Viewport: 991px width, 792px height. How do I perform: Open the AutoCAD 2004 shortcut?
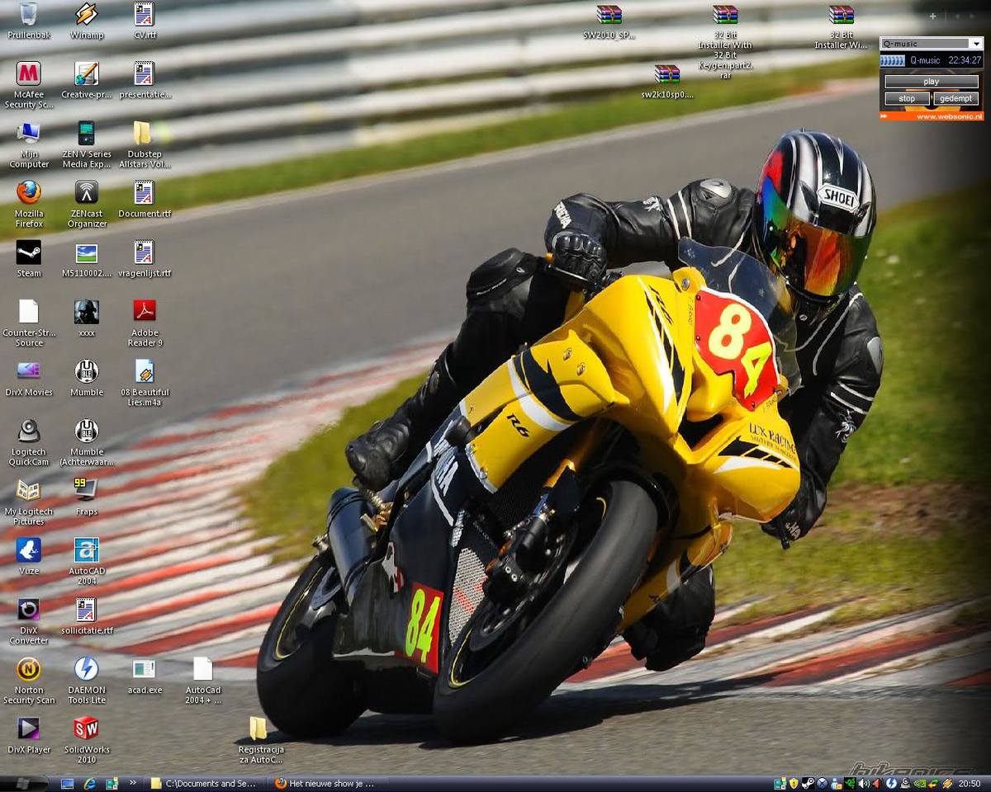(x=87, y=550)
